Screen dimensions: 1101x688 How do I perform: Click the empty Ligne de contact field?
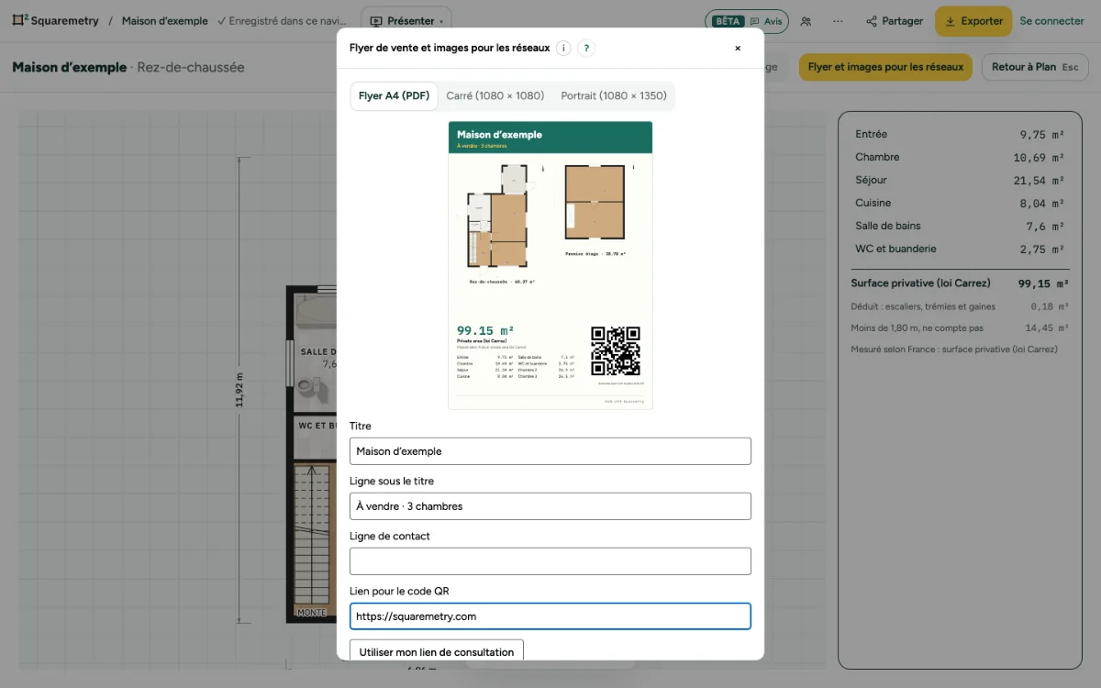[x=550, y=561]
